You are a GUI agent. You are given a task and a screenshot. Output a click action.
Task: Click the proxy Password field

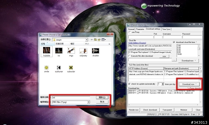coord(192,37)
